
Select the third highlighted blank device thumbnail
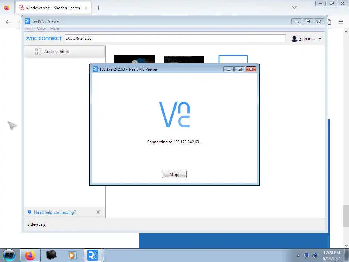tap(233, 59)
